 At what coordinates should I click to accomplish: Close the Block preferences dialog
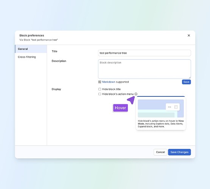click(x=189, y=36)
